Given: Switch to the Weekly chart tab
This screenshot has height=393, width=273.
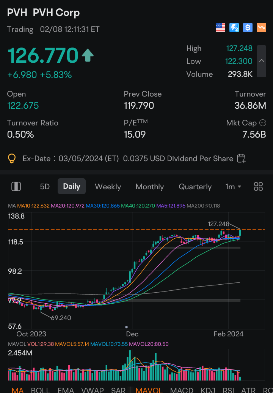Looking at the screenshot, I should pos(108,187).
